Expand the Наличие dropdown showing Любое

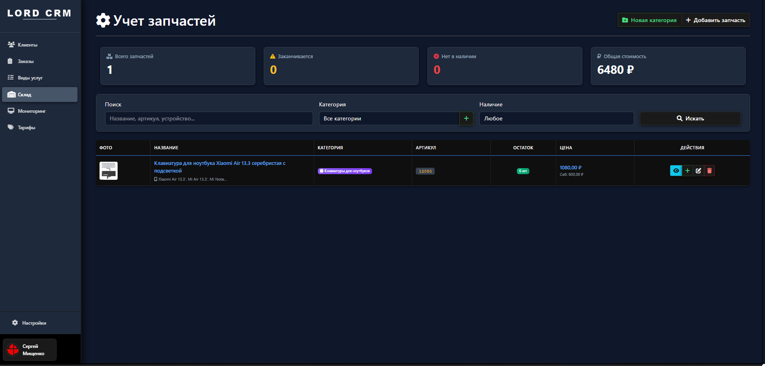[x=556, y=118]
